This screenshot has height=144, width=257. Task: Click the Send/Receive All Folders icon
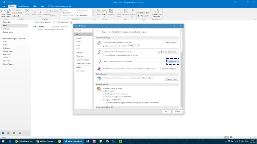pyautogui.click(x=156, y=13)
